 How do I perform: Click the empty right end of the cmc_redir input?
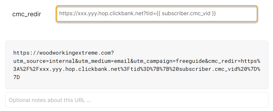click(240, 13)
